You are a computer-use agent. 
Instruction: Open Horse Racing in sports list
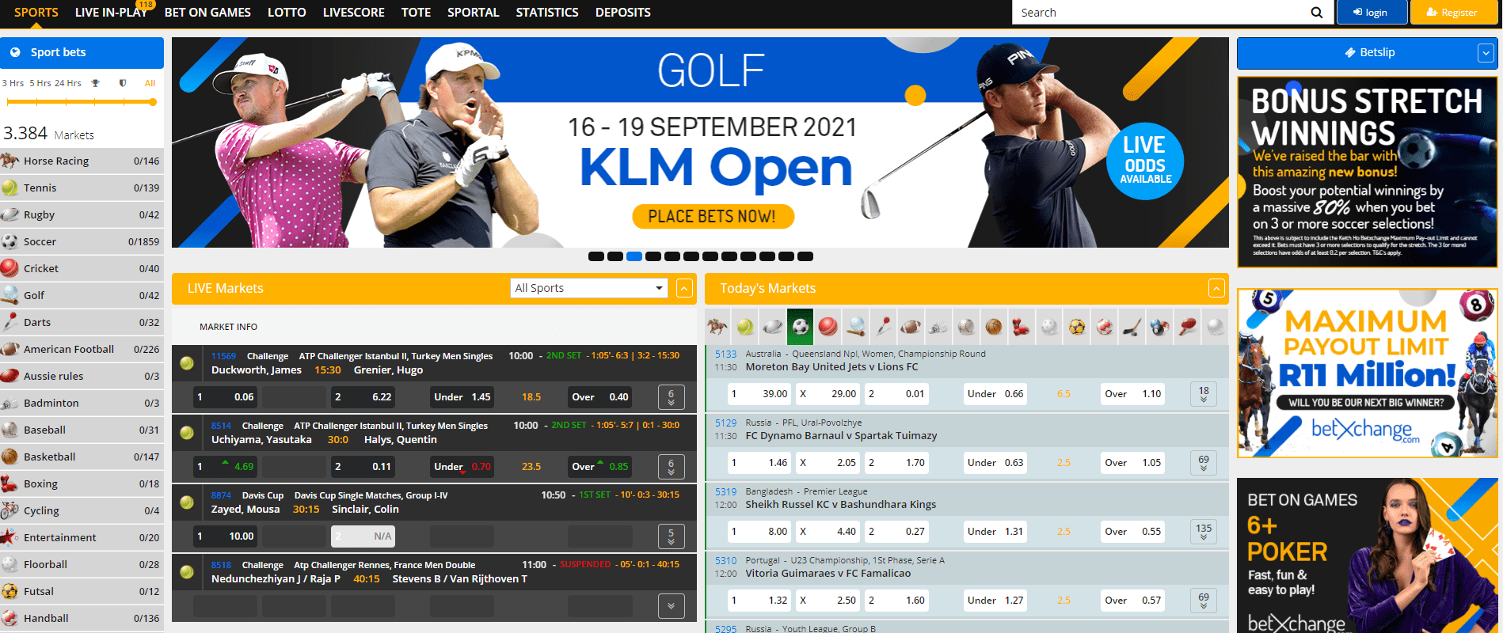[x=82, y=161]
